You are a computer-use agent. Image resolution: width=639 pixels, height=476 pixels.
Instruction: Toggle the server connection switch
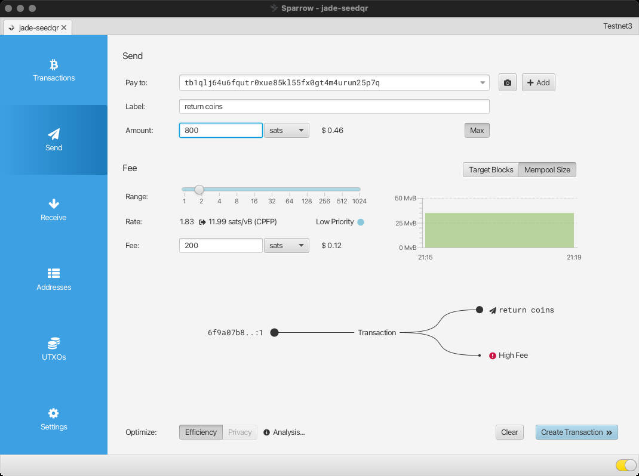click(625, 465)
